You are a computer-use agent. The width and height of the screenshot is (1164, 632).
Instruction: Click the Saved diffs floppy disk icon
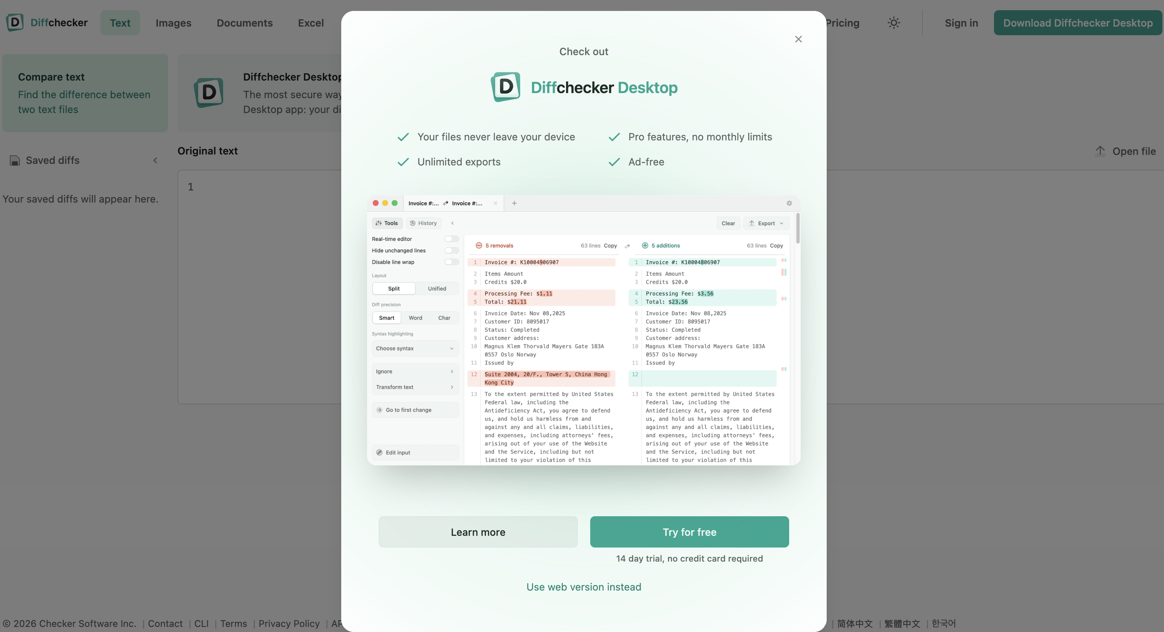pyautogui.click(x=15, y=160)
